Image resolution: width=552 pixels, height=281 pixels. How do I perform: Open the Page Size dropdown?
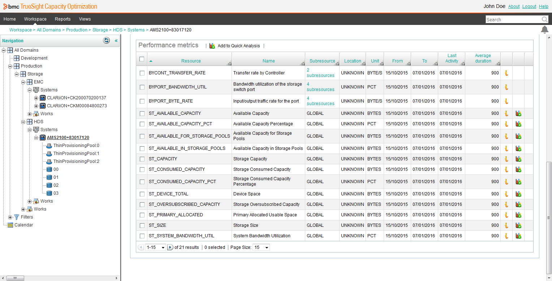(261, 247)
